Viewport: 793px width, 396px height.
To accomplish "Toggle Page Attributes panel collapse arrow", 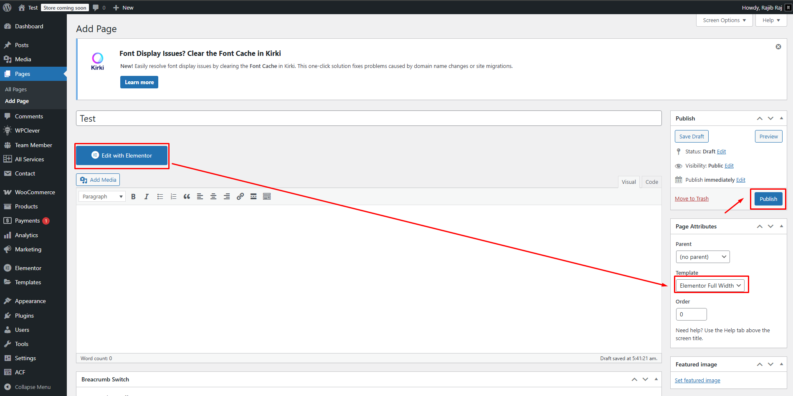I will [781, 226].
